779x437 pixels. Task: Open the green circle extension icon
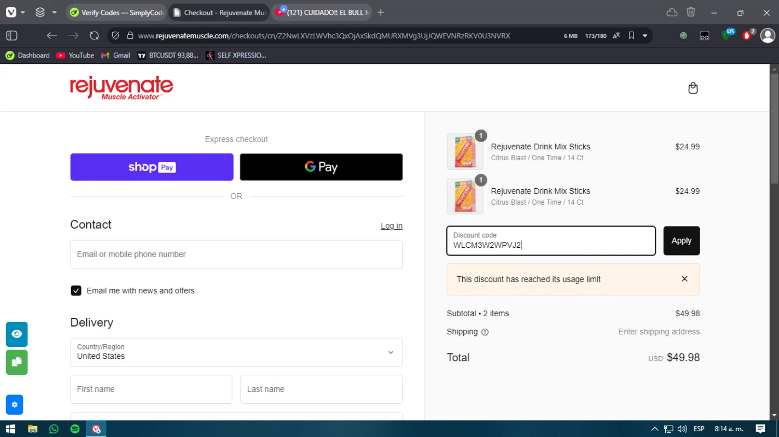[x=683, y=36]
